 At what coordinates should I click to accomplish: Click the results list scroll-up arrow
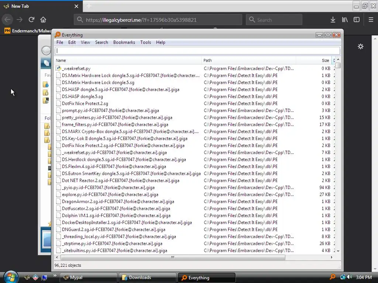tap(338, 59)
